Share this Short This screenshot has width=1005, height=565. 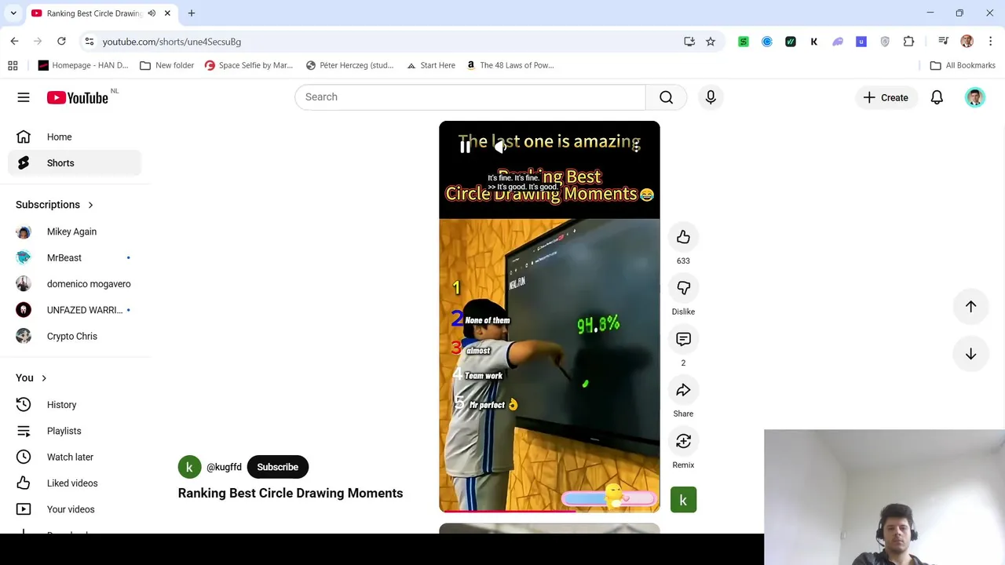point(683,390)
